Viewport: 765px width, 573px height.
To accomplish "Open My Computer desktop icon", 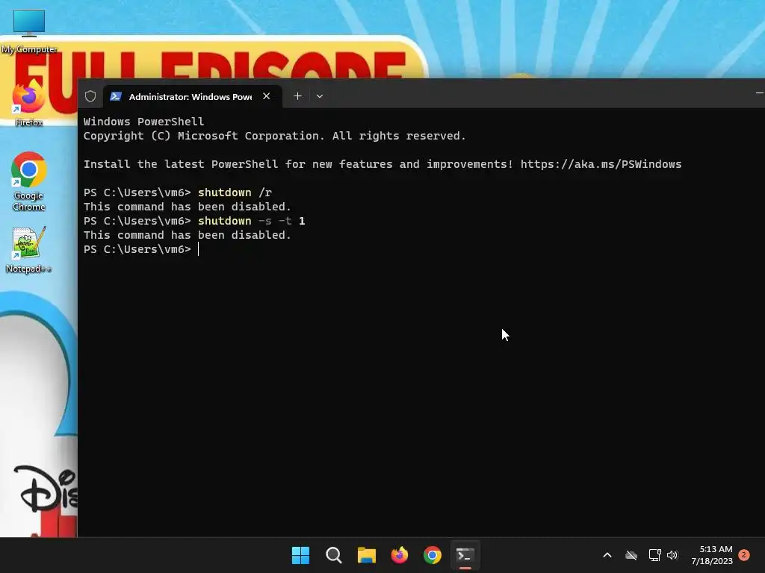I will pyautogui.click(x=29, y=31).
